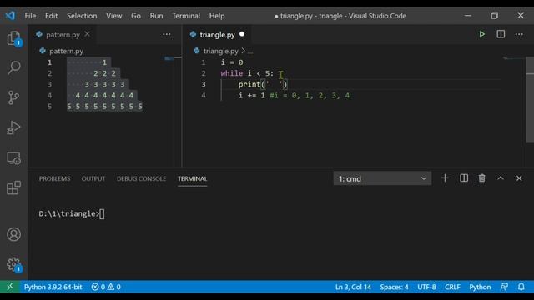Open the Extensions view icon
This screenshot has width=534, height=300.
coord(13,187)
